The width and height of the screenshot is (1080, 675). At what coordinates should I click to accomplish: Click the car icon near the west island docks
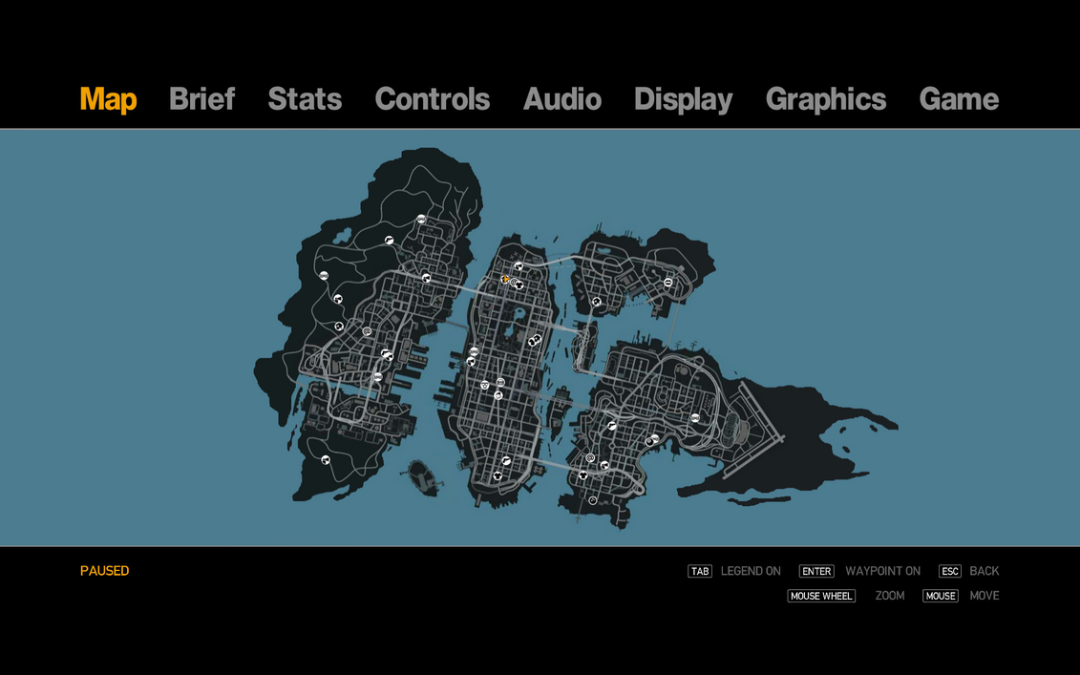click(x=377, y=377)
